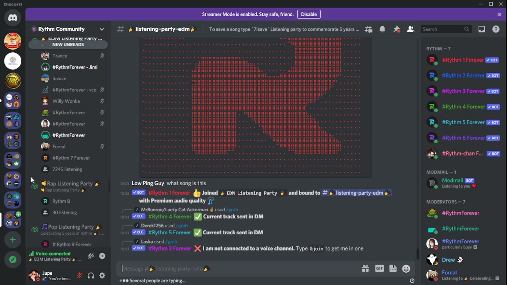507x285 pixels.
Task: Click the Voice connected status text
Action: tap(53, 254)
